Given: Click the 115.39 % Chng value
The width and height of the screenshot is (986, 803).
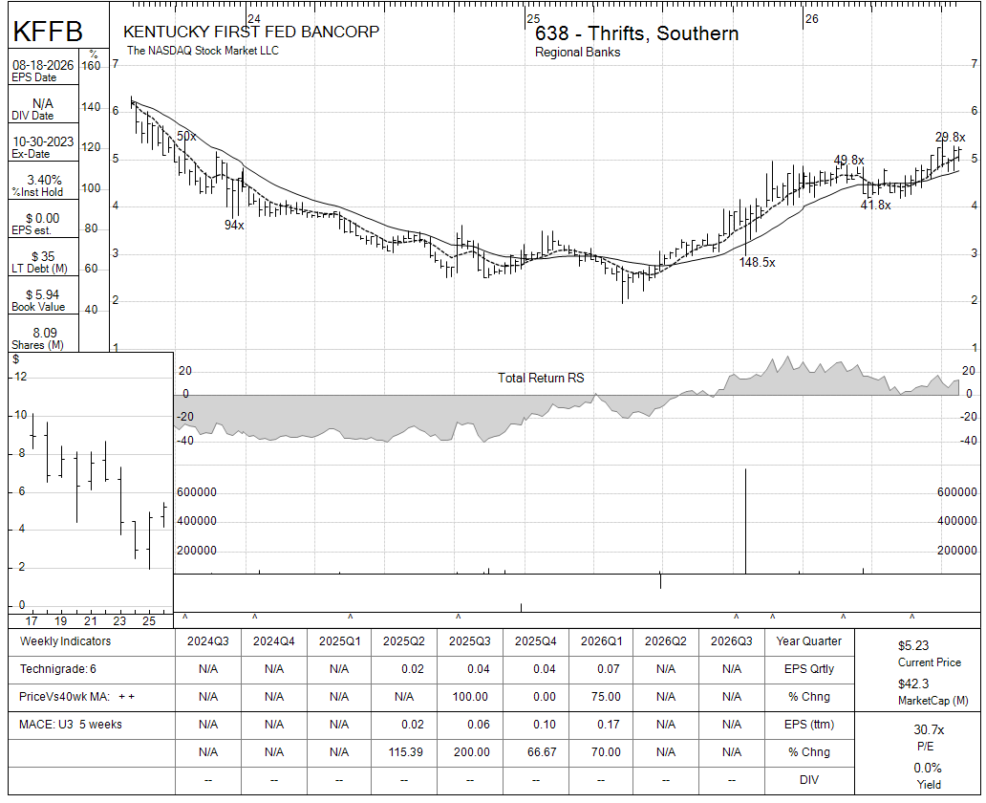Looking at the screenshot, I should point(406,752).
